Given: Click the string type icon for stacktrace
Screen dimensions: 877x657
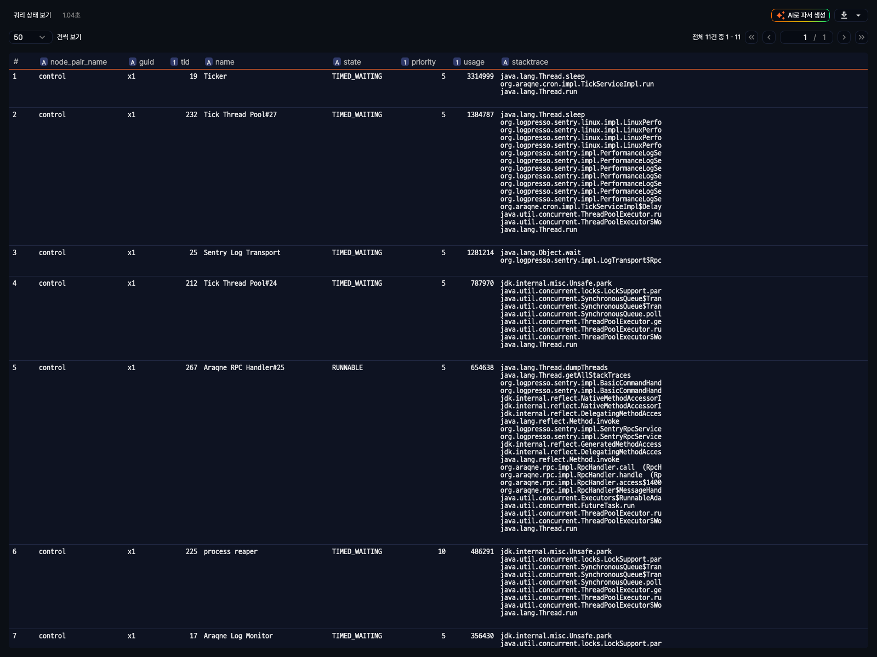Looking at the screenshot, I should pyautogui.click(x=505, y=62).
